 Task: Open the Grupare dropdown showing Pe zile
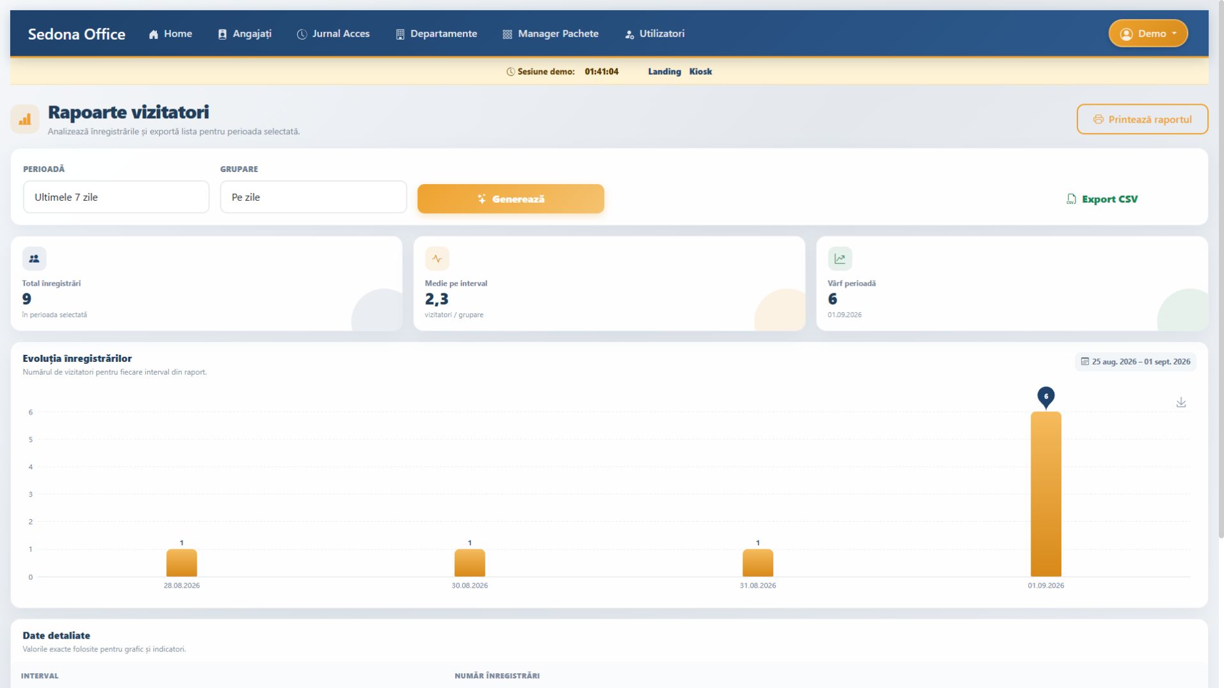coord(314,197)
